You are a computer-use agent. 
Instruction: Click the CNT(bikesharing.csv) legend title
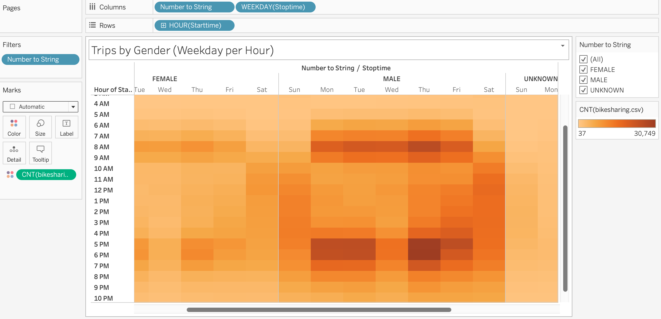click(612, 110)
